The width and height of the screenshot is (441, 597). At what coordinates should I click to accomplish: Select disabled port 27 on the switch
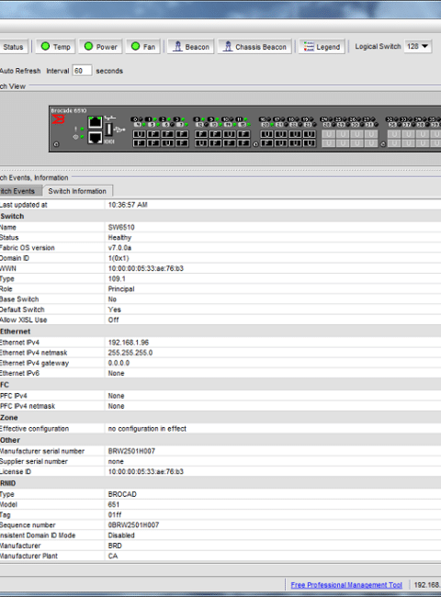371,134
